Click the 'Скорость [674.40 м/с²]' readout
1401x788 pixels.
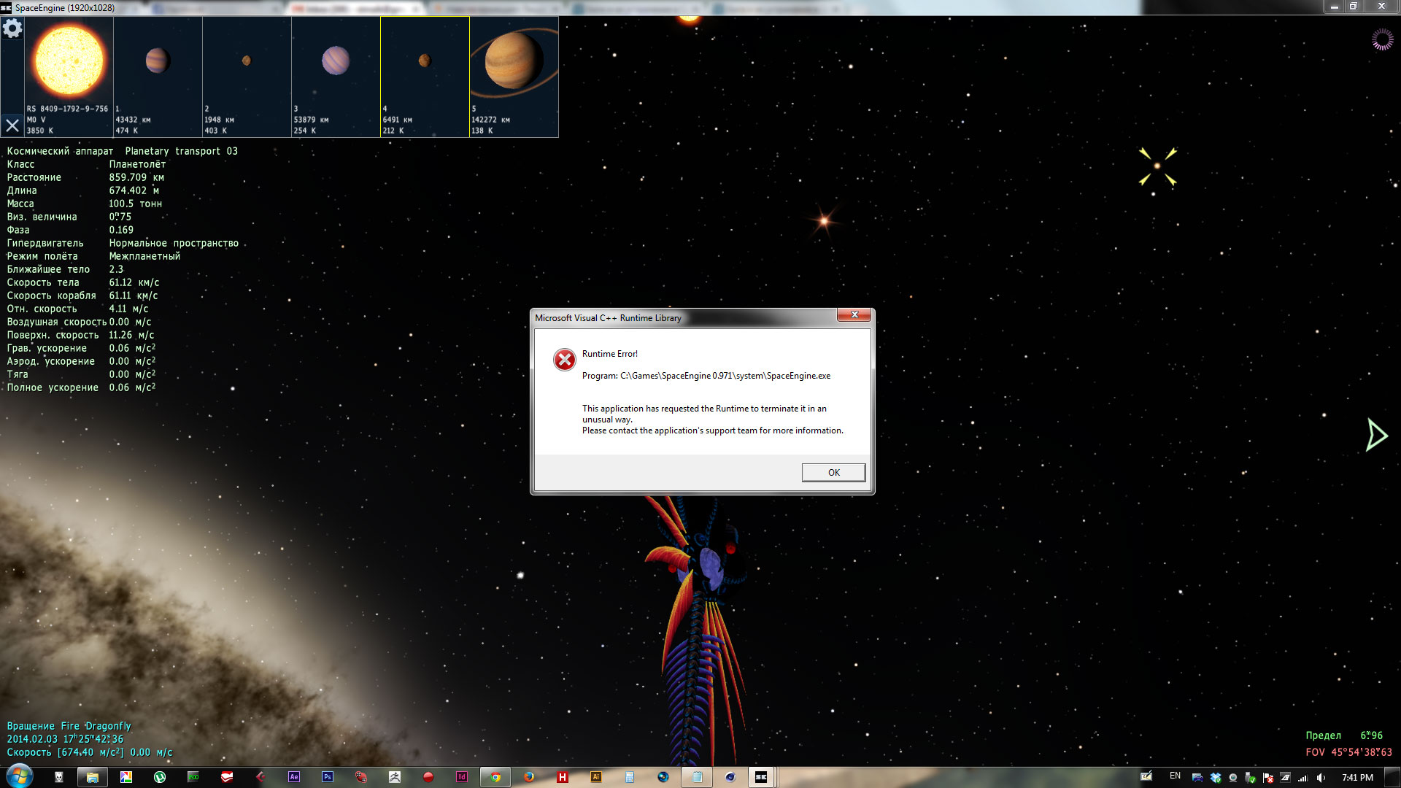90,752
